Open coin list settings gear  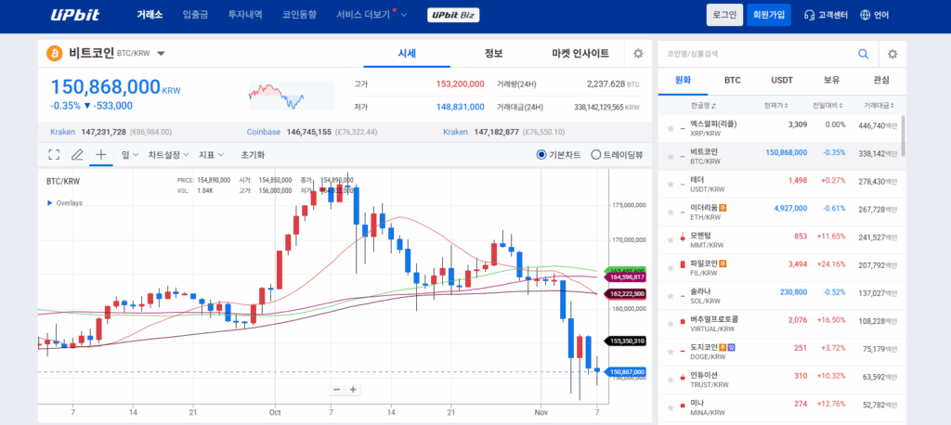tap(892, 54)
